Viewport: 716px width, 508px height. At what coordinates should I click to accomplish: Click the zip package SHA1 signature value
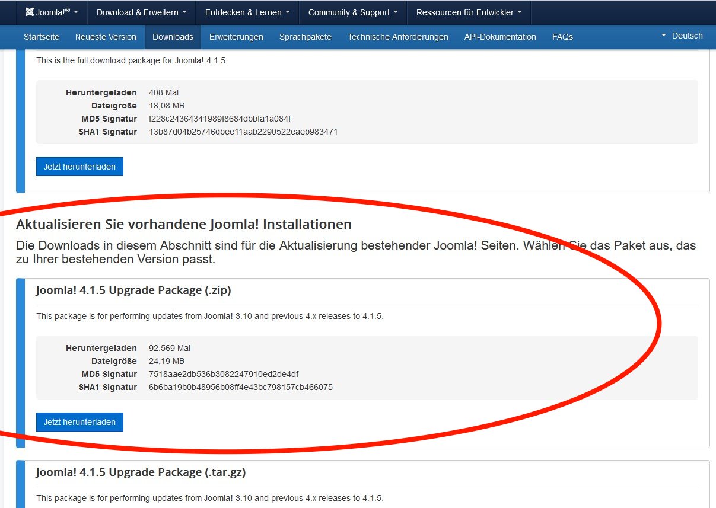point(240,387)
